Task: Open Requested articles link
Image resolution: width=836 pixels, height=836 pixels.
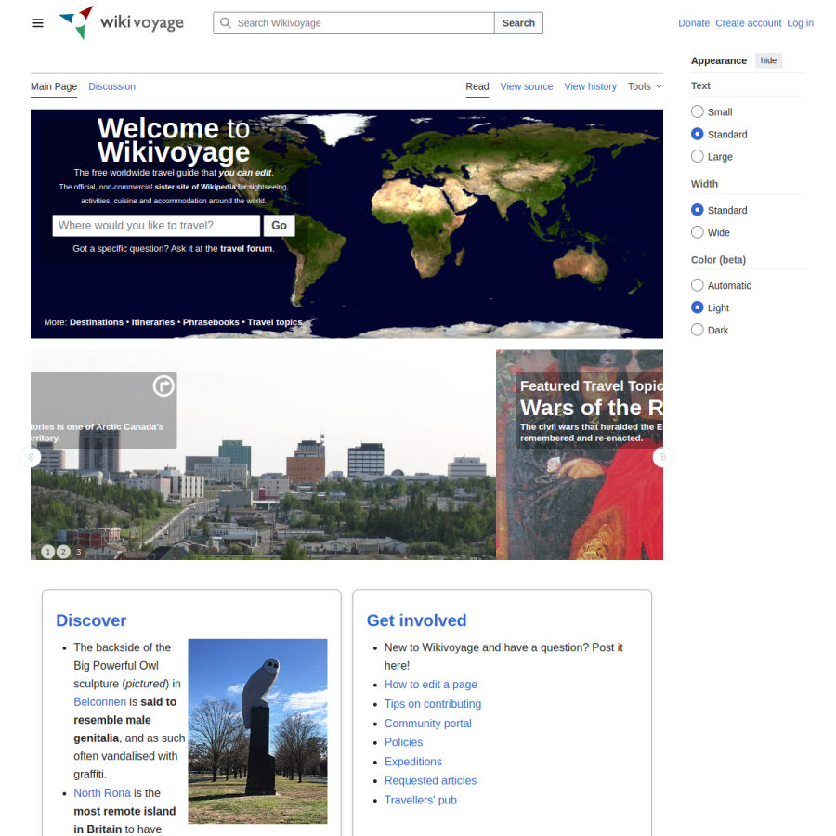Action: (430, 780)
